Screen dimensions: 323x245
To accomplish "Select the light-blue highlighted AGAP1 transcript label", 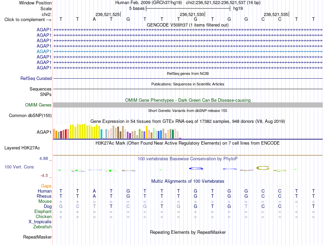I will point(44,51).
